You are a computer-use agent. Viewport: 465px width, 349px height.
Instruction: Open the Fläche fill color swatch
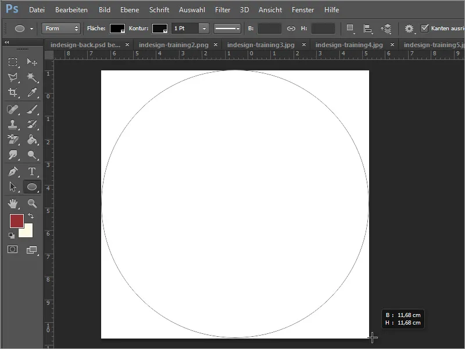click(117, 29)
